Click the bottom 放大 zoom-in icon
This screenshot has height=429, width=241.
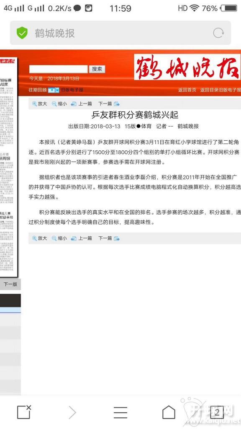34,238
